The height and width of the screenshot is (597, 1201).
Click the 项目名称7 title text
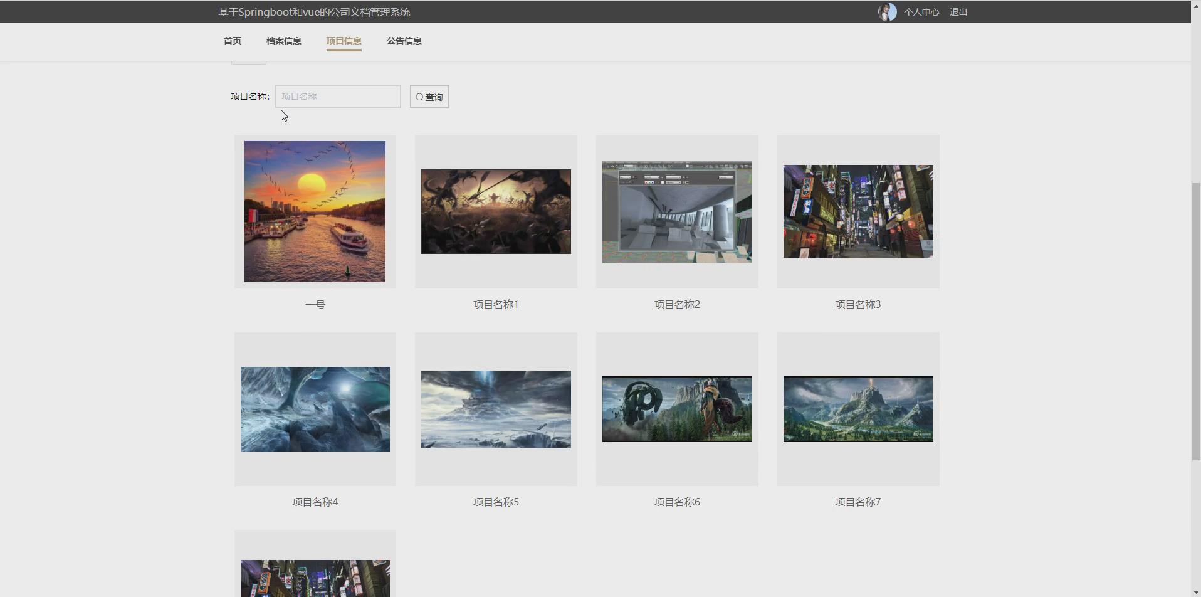pyautogui.click(x=858, y=502)
